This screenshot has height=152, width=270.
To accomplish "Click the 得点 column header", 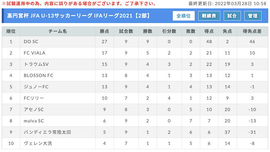I will tap(209, 31).
